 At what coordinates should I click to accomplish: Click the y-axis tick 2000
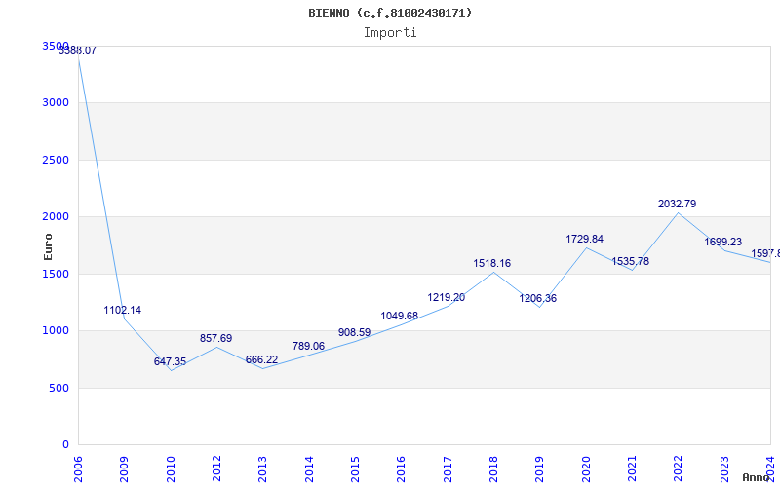(56, 216)
